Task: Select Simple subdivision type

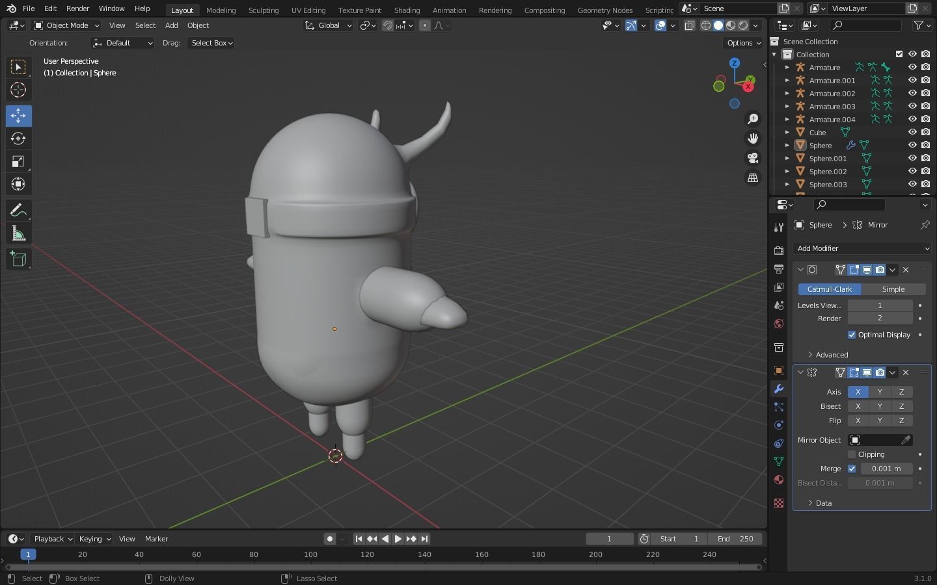Action: [x=893, y=289]
